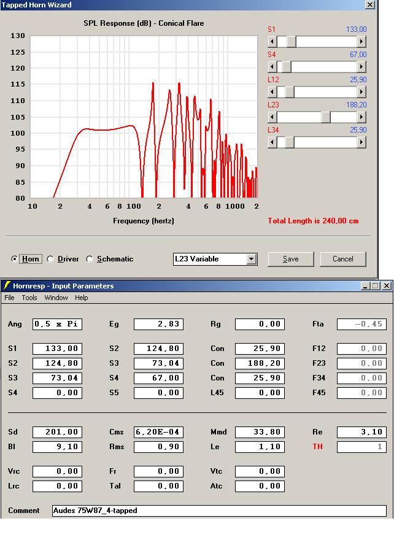The image size is (394, 548).
Task: Click right arrow of L23 slider
Action: [361, 117]
